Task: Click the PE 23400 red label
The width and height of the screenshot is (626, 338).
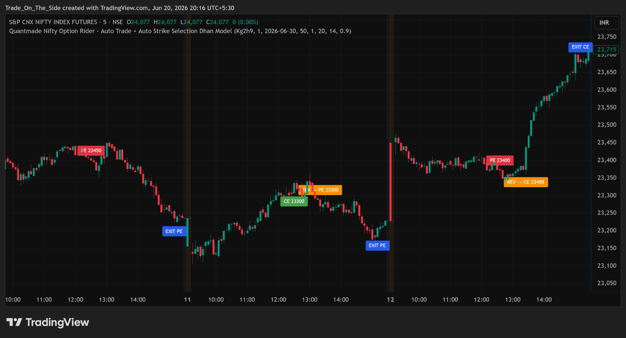Action: [500, 160]
